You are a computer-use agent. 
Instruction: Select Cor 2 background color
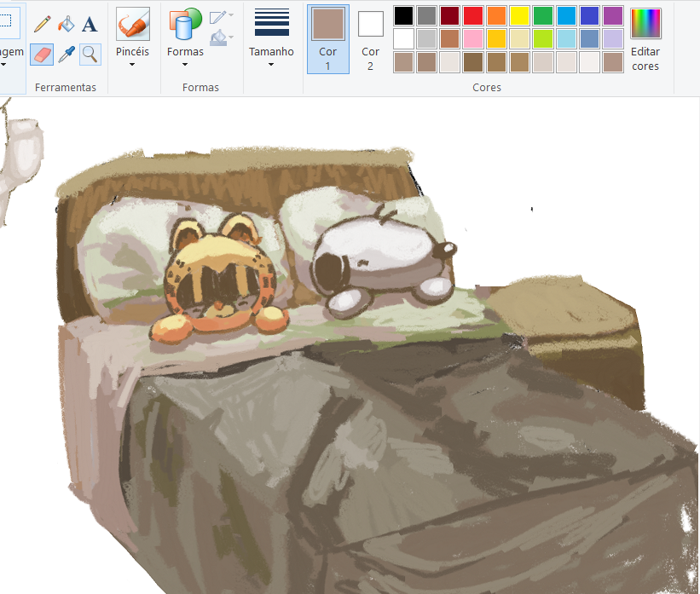click(x=371, y=39)
